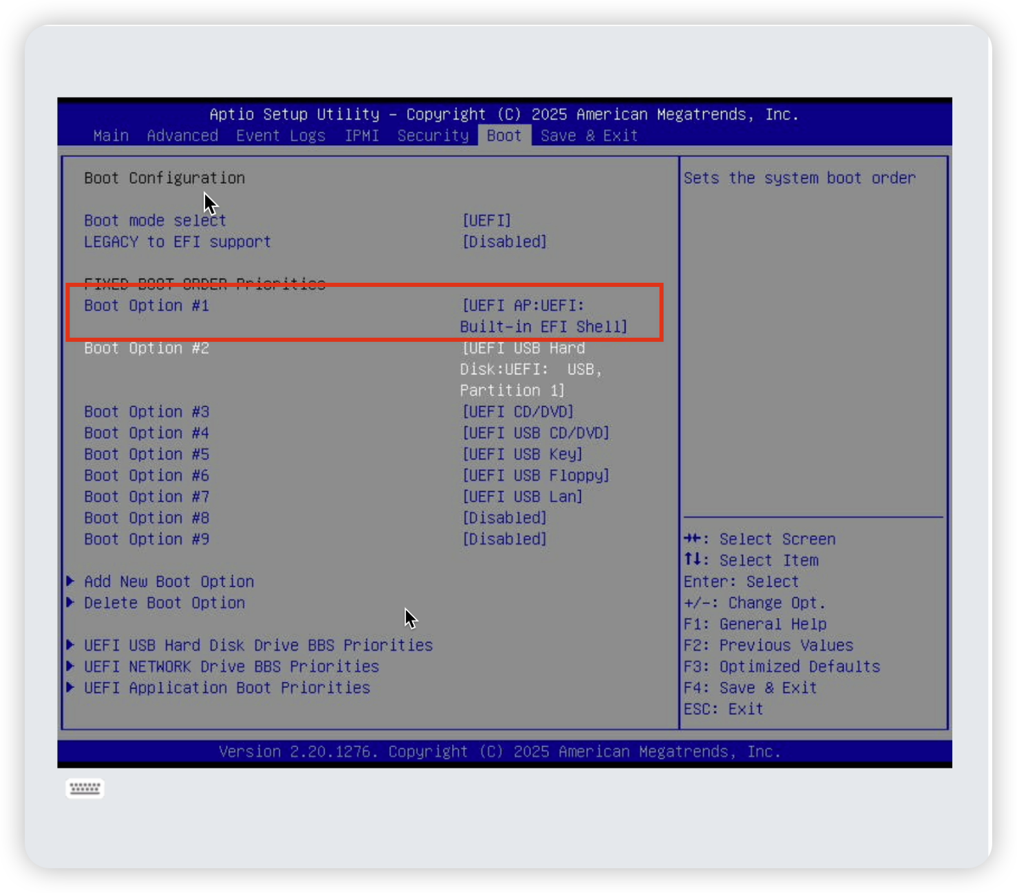Select Boot Option #5 UEFI USB Key
The width and height of the screenshot is (1017, 893).
click(522, 455)
